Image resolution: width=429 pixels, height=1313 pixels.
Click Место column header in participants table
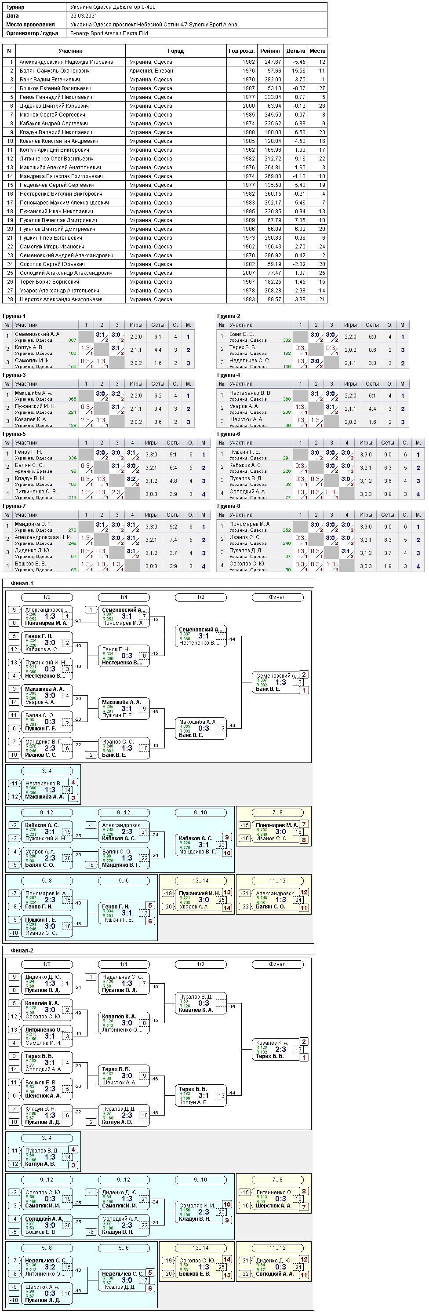click(317, 51)
